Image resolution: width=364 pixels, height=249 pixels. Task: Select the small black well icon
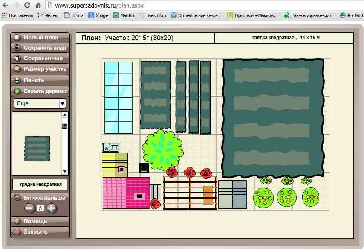pyautogui.click(x=144, y=168)
